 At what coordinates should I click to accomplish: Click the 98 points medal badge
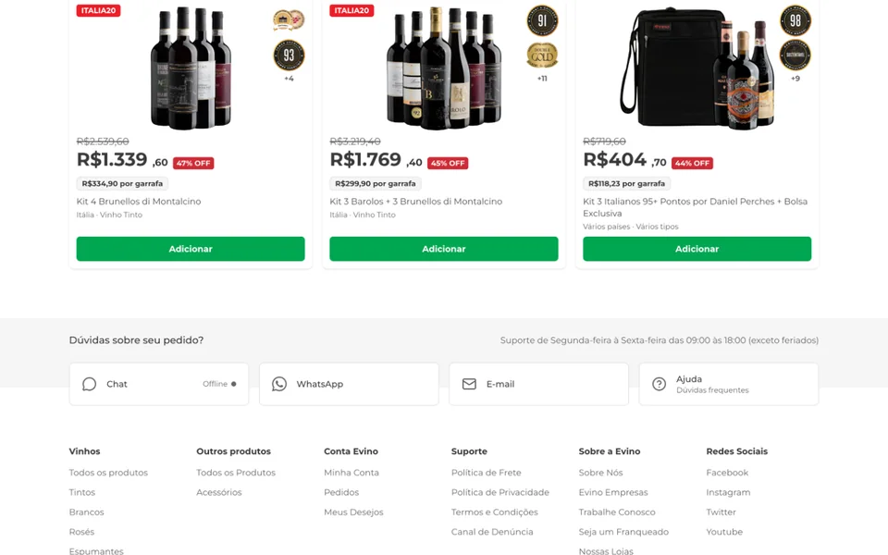pos(795,20)
